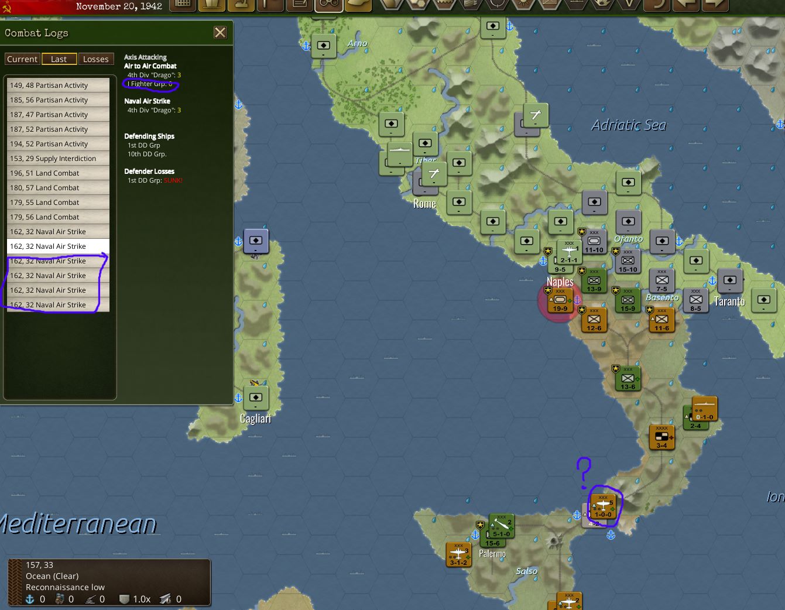Select the '153, 29 Supply Interdiction' log entry
Image resolution: width=785 pixels, height=610 pixels.
(57, 158)
